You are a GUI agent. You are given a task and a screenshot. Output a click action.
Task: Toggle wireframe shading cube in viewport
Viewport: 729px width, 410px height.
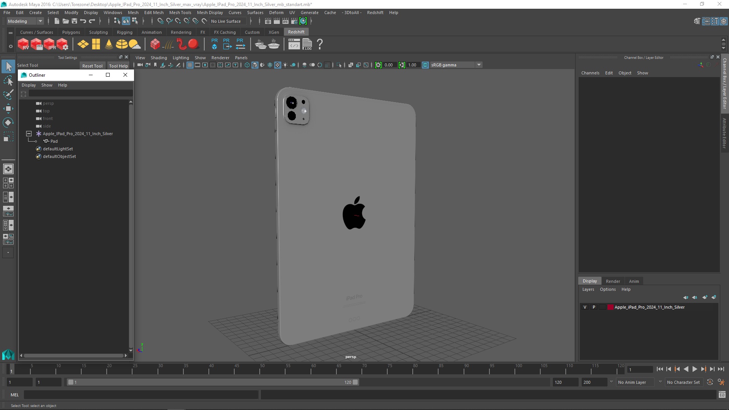(247, 65)
